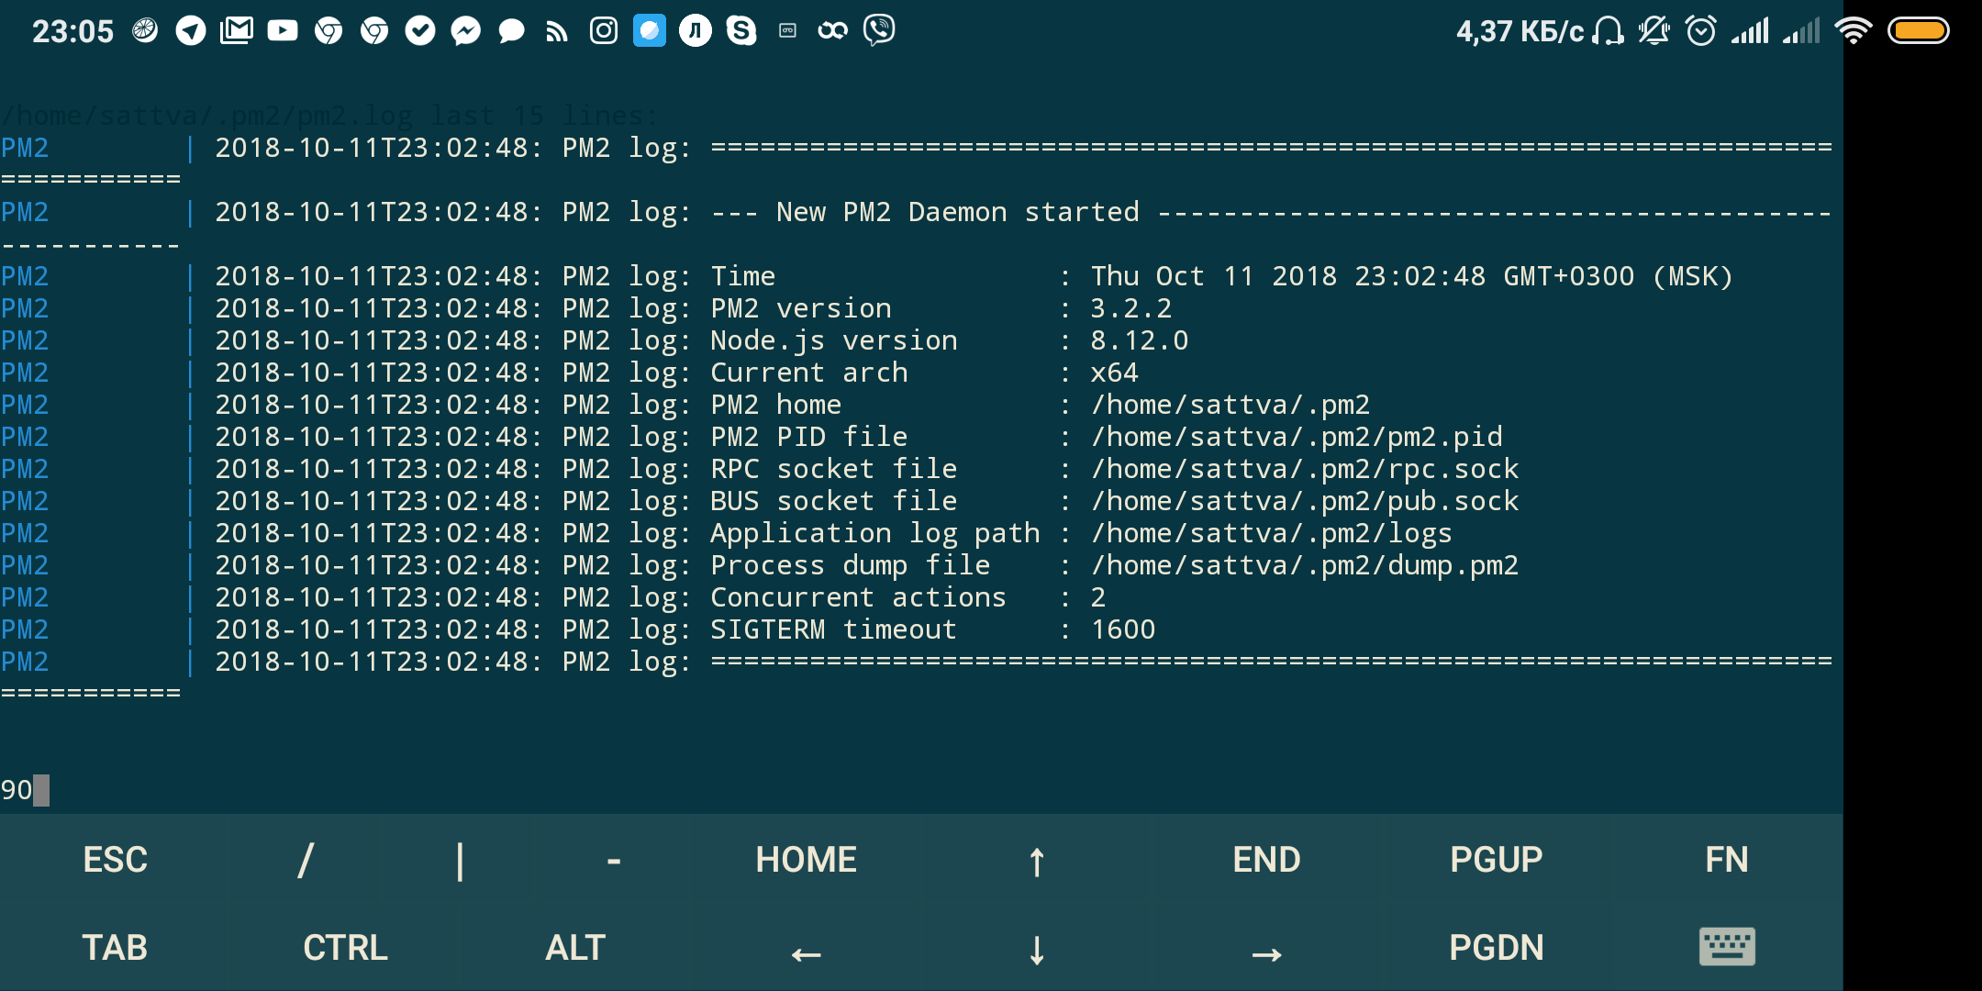Tap the checkmark tasks notification icon

point(420,31)
